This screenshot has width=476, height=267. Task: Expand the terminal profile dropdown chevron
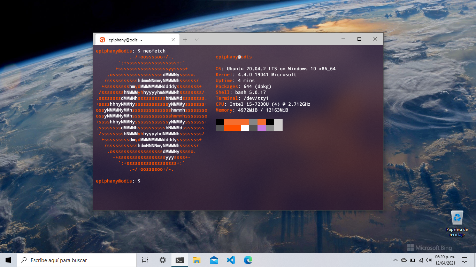coord(197,40)
